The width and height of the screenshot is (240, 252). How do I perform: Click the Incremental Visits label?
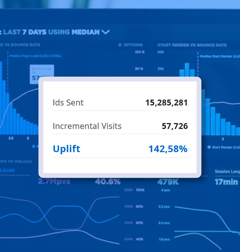pos(87,126)
